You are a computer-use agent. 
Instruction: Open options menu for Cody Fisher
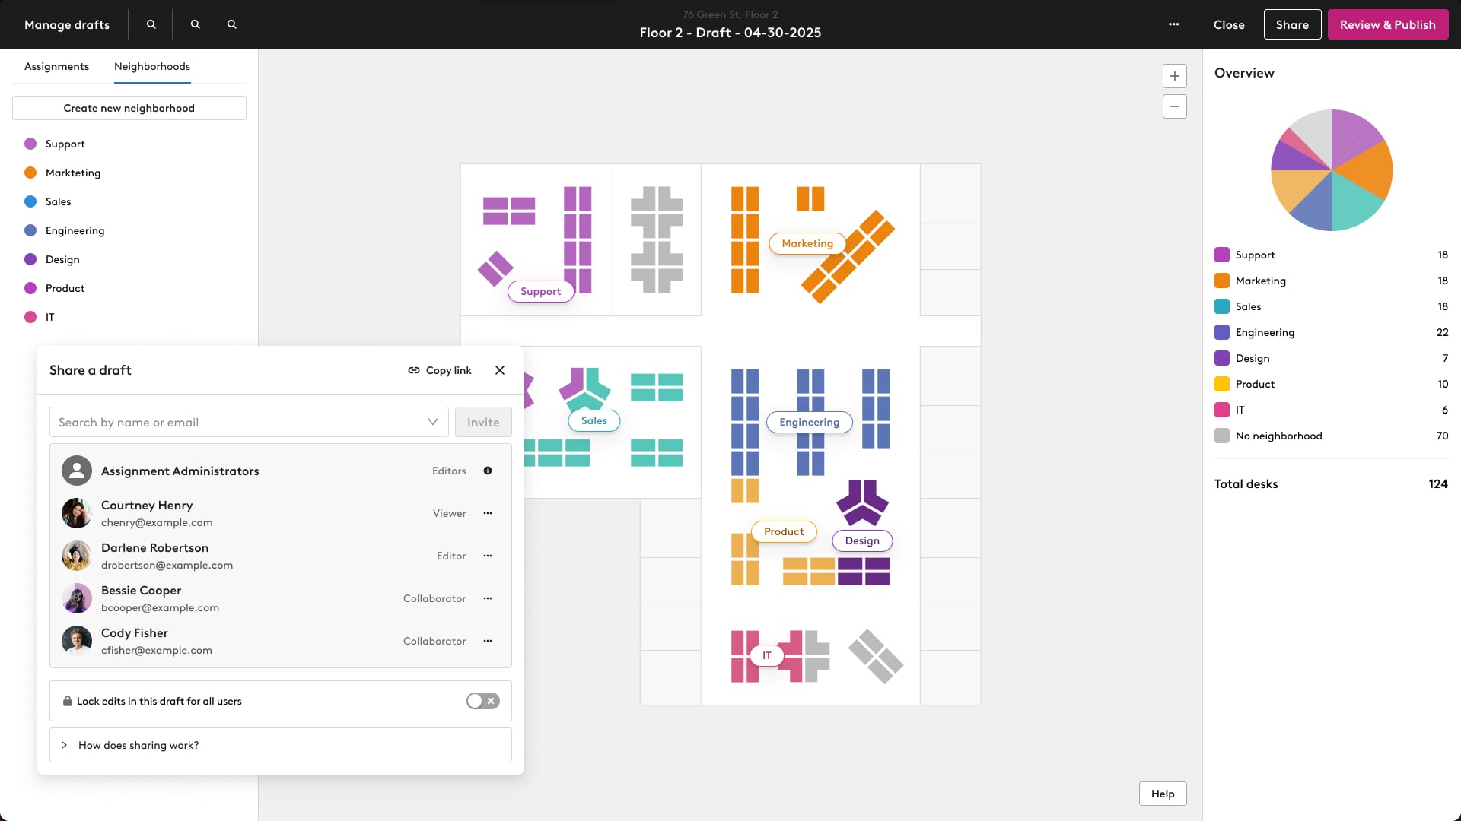point(488,641)
